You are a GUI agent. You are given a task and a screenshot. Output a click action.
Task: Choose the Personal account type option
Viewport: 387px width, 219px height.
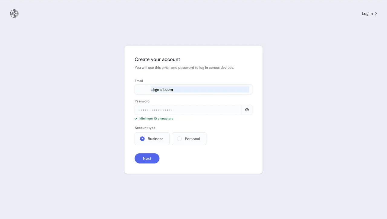coord(189,139)
